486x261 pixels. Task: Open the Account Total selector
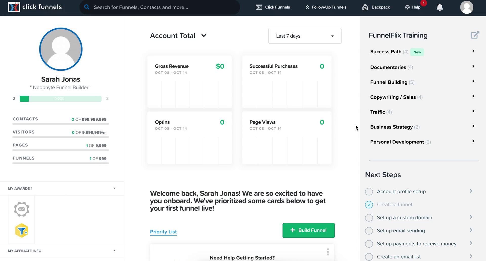[x=178, y=36]
